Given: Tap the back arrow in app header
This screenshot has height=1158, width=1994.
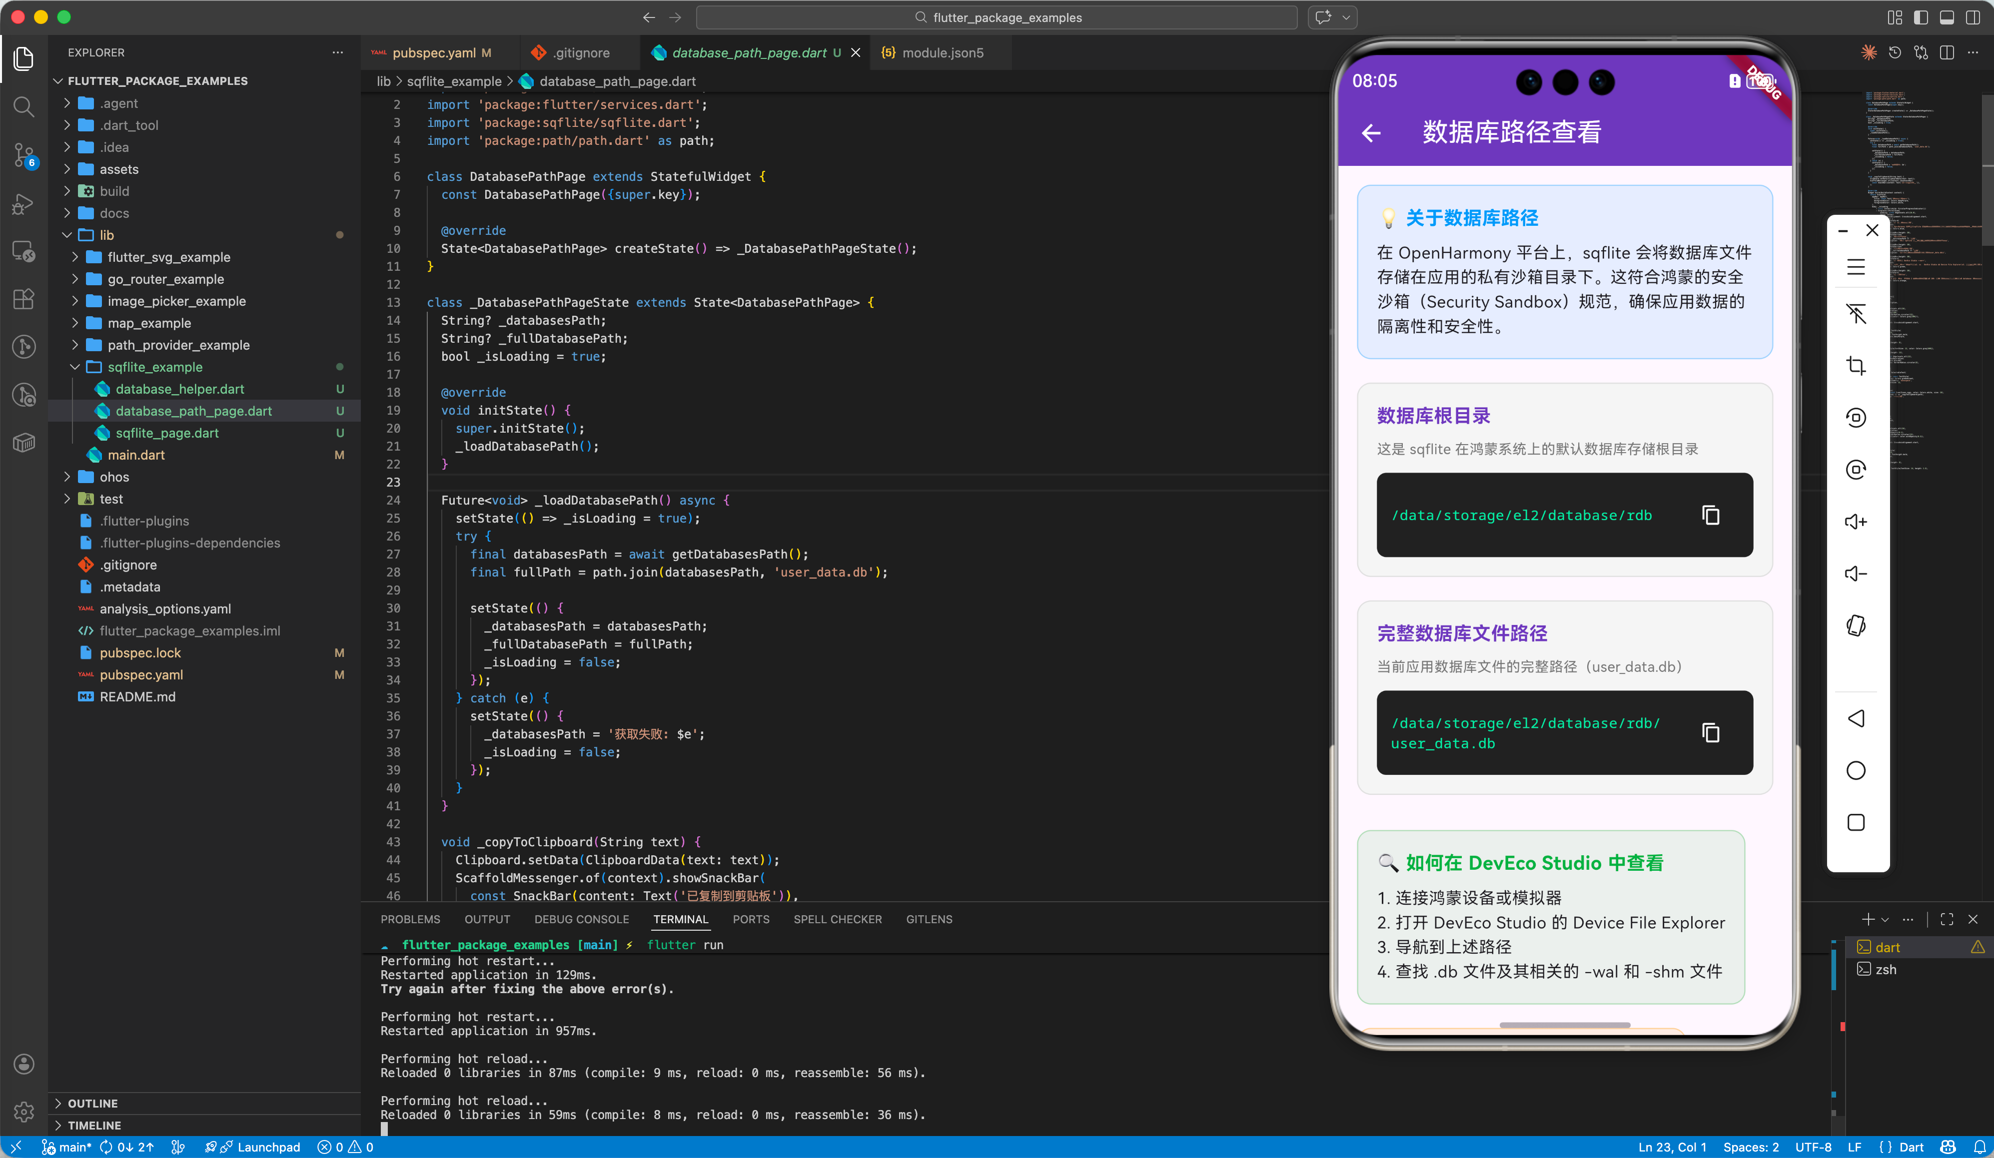Looking at the screenshot, I should coord(1371,133).
